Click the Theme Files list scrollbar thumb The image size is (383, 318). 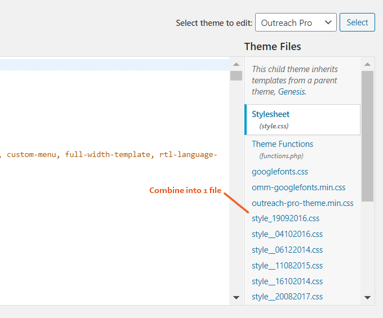coord(367,136)
